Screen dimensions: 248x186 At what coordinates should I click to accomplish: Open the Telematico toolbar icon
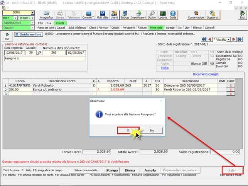pyautogui.click(x=73, y=15)
